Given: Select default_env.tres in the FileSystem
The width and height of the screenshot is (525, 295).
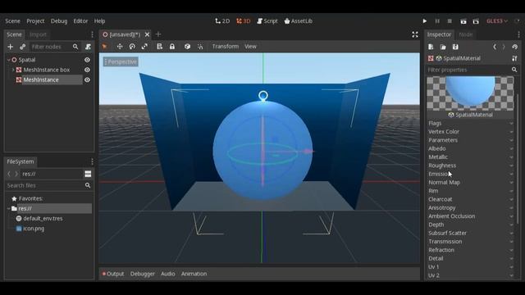Looking at the screenshot, I should pos(43,219).
